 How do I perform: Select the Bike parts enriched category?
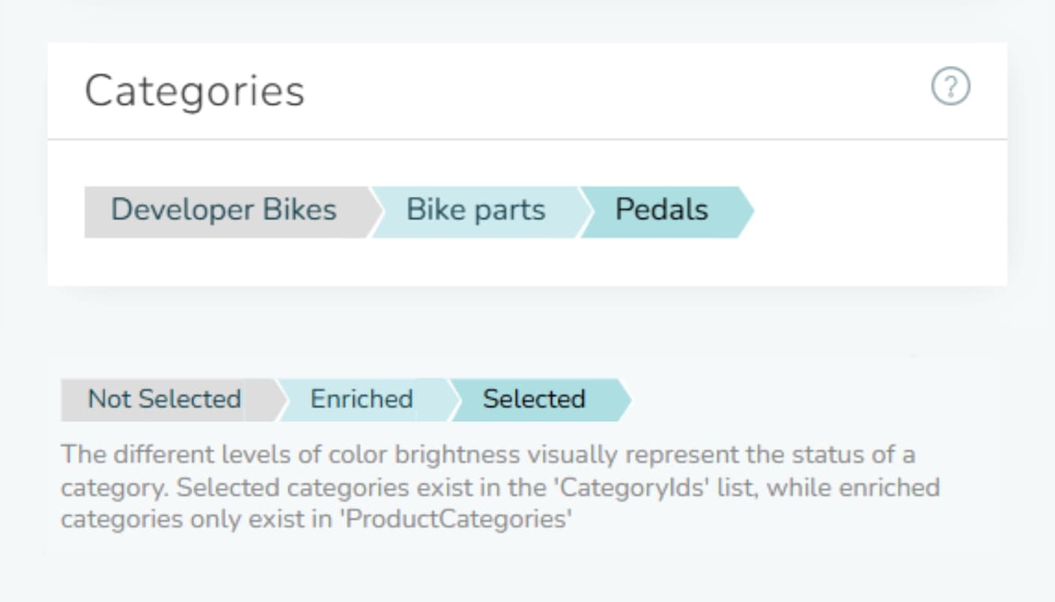point(475,210)
